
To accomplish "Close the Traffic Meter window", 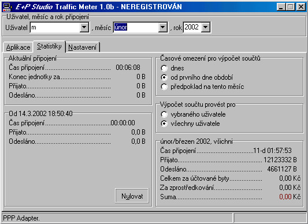I will [x=300, y=7].
